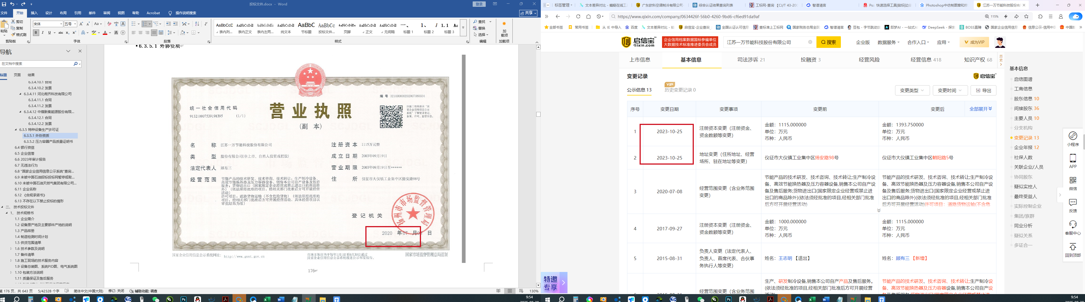Increase font size with the grow-font icon
This screenshot has height=302, width=1085.
click(x=81, y=24)
